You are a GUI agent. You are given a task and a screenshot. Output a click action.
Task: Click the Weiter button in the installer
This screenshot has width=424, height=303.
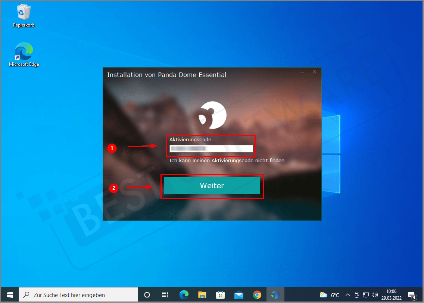[212, 185]
